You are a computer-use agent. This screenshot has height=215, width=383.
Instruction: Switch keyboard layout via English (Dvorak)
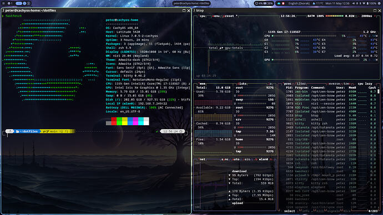299,3
